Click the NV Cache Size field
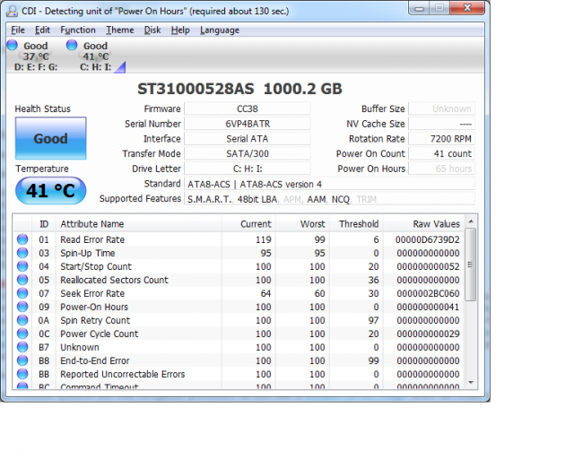574x459 pixels. (441, 124)
